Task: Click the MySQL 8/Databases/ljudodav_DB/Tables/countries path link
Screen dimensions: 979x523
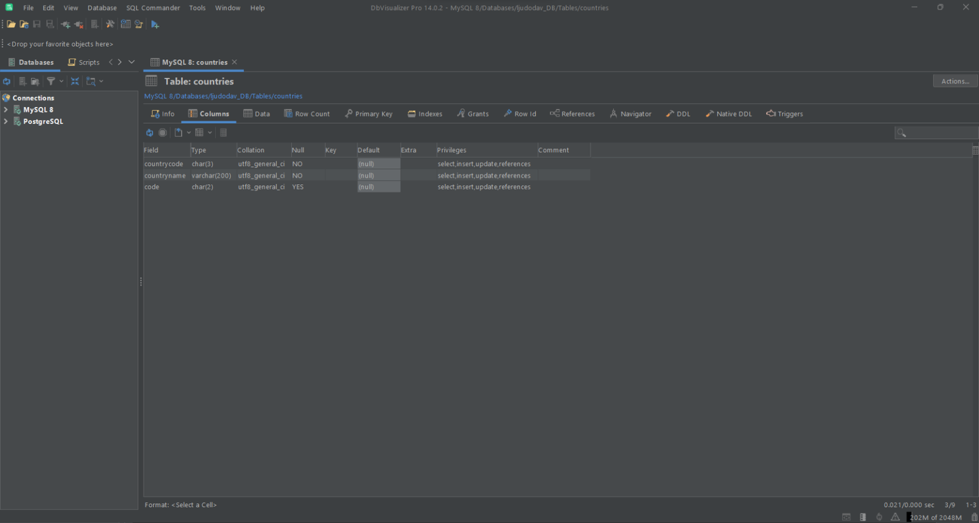Action: [223, 96]
